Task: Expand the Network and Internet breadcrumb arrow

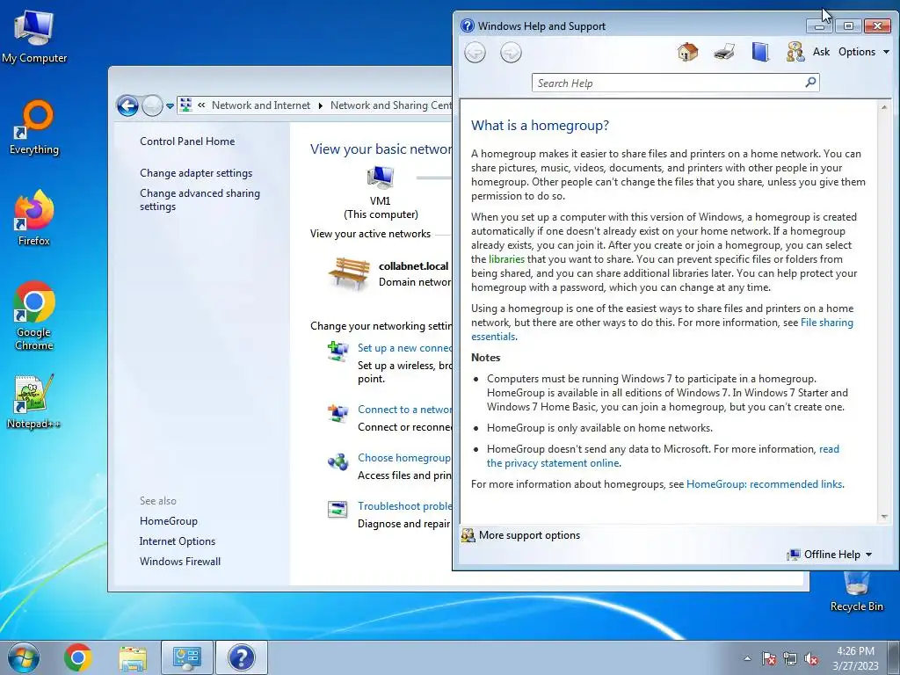Action: (x=320, y=105)
